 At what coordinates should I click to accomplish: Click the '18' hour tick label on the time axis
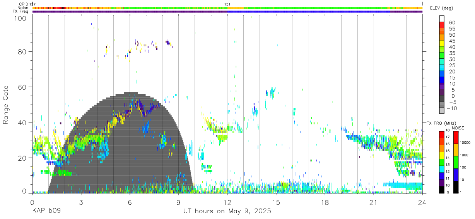[325, 202]
